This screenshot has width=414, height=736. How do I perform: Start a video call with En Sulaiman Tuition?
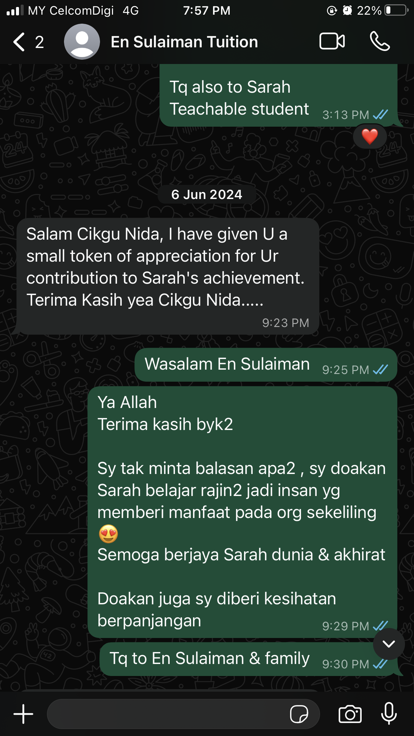332,41
